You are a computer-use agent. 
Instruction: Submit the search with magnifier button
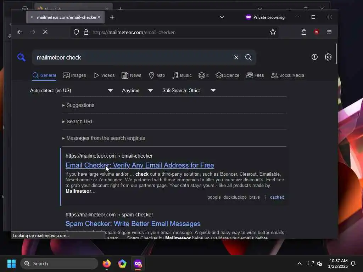point(248,57)
